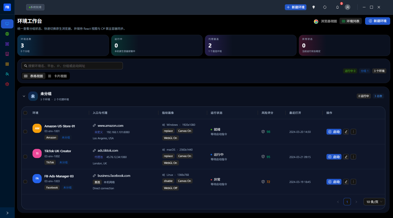Viewport: 393px width, 218px height.
Task: Click the FB app logo
Action: (7, 7)
